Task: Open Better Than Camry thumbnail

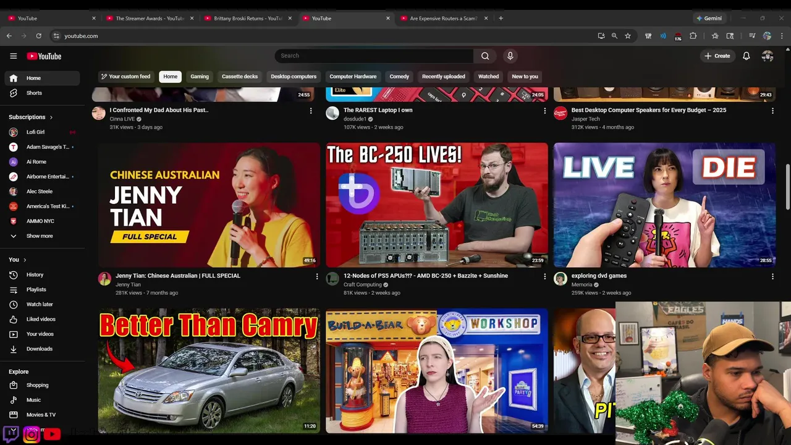Action: tap(209, 371)
